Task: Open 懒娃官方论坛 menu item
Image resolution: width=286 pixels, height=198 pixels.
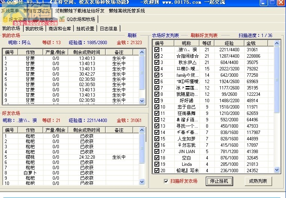Action: point(37,11)
